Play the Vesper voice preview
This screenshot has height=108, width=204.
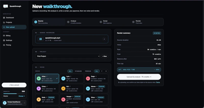63,99
